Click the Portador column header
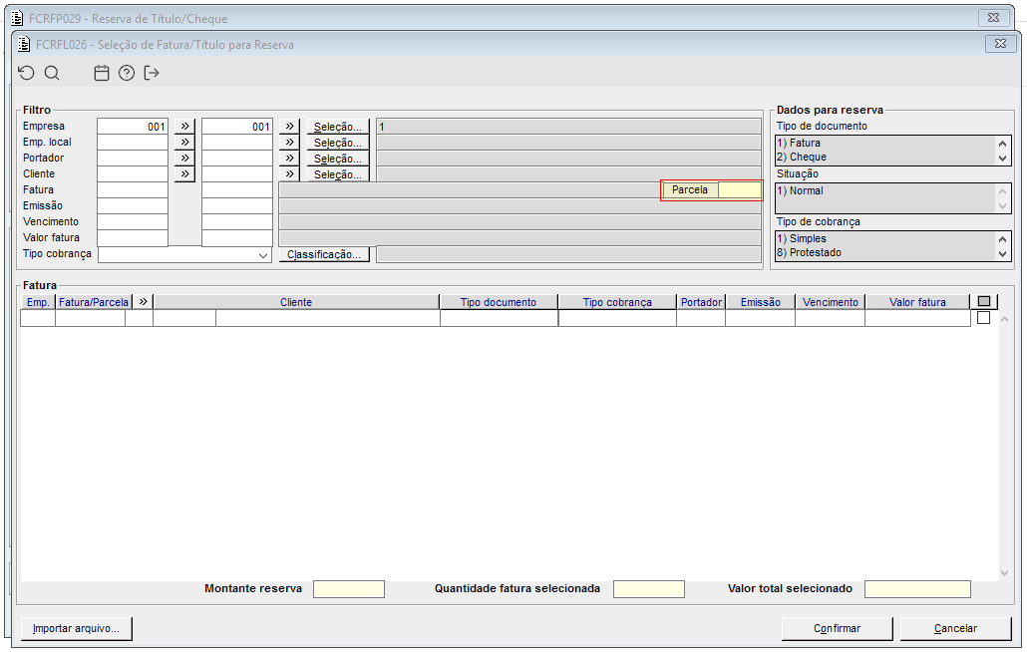This screenshot has height=652, width=1027. tap(702, 302)
